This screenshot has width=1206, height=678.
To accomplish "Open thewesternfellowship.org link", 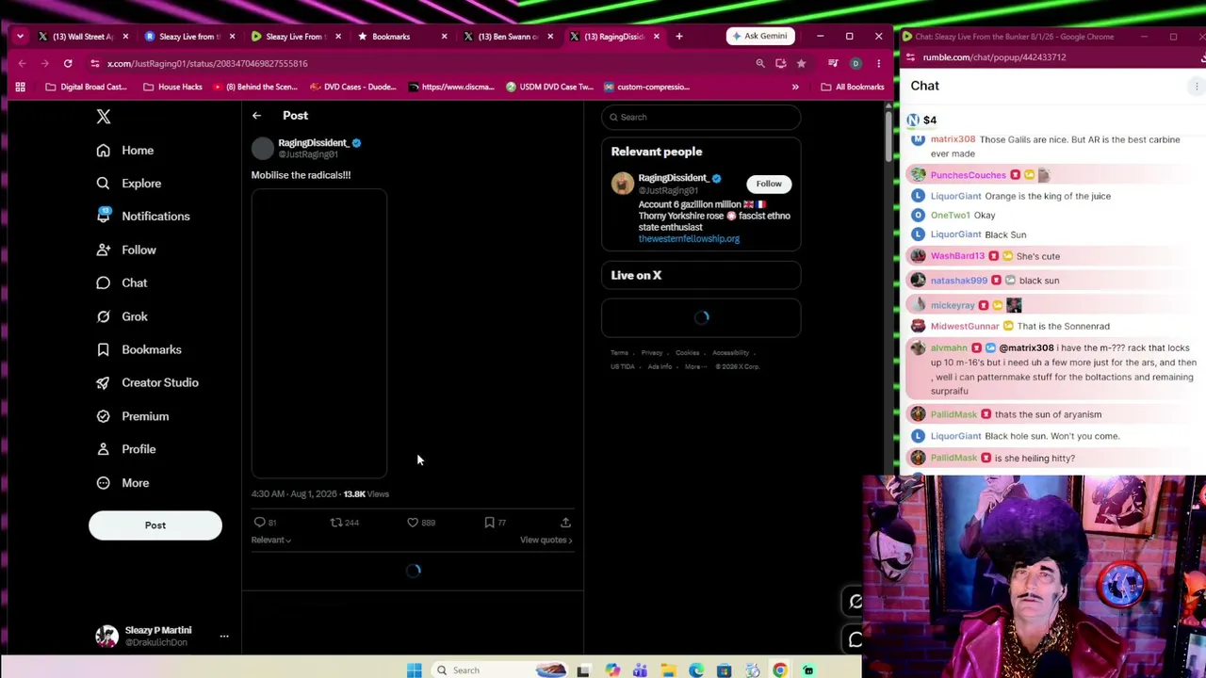I will (689, 239).
